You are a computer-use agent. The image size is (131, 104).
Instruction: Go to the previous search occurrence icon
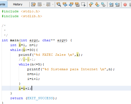(x=65, y=4)
